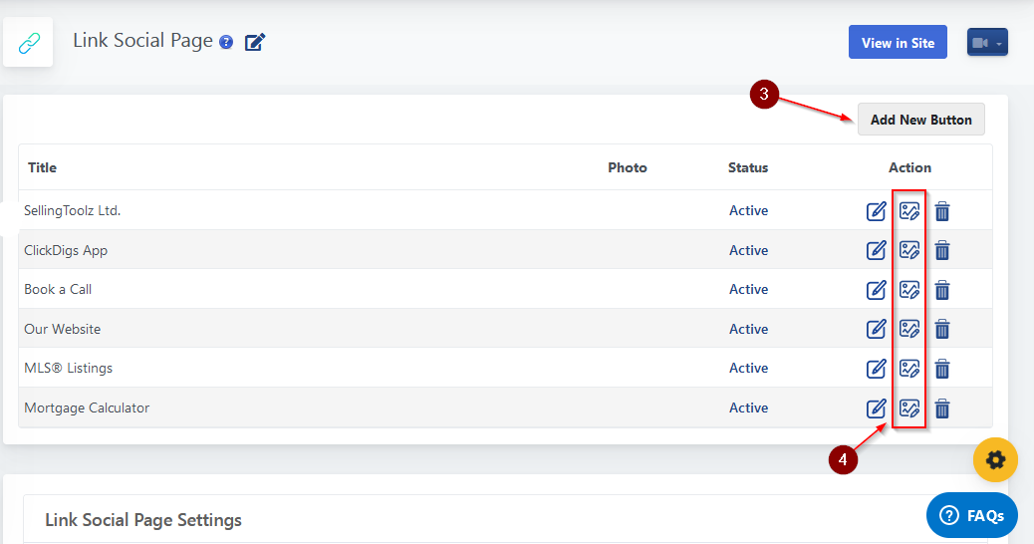Screen dimensions: 1034x544
Task: Edit the Our Website row entry
Action: pyautogui.click(x=876, y=329)
